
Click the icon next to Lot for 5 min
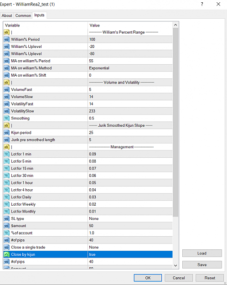pyautogui.click(x=6, y=161)
